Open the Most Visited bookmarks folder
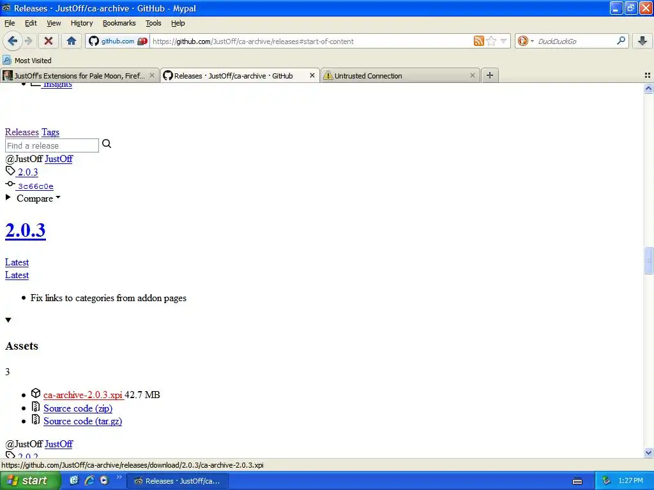The height and width of the screenshot is (490, 654). pyautogui.click(x=27, y=61)
